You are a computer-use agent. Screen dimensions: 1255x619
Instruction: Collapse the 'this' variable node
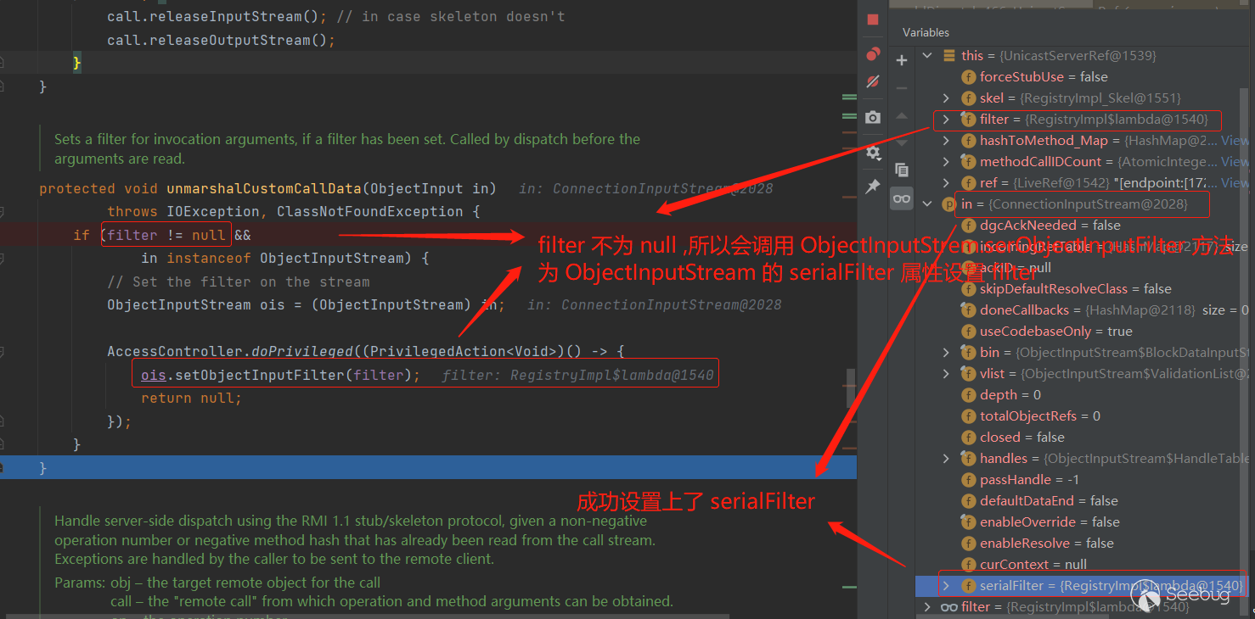(x=926, y=56)
